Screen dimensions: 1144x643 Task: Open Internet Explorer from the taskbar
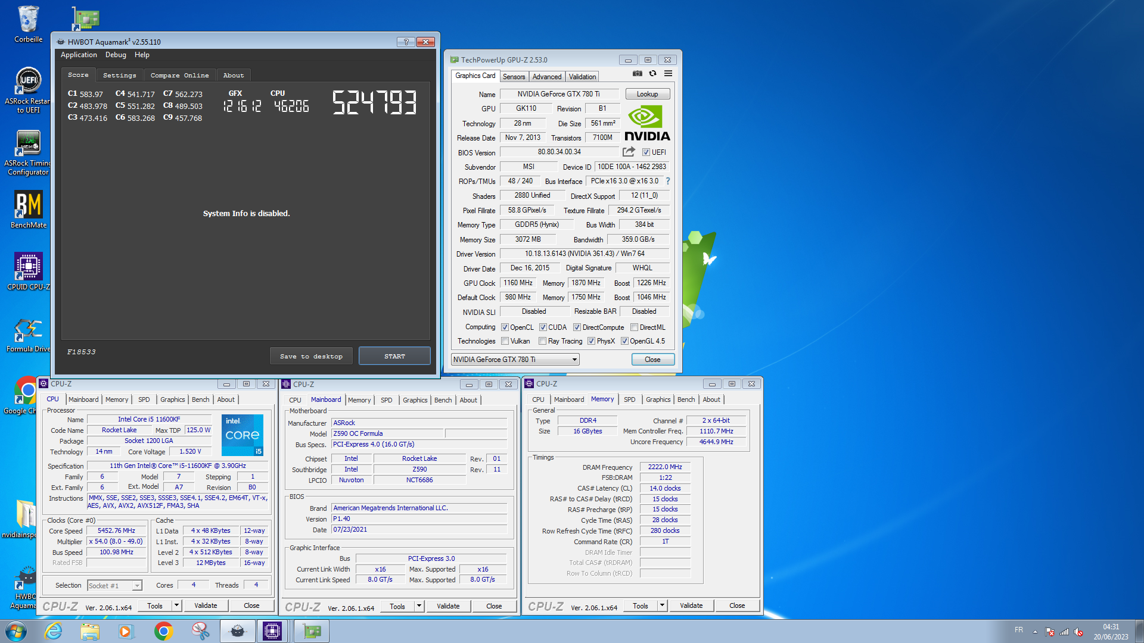click(54, 631)
